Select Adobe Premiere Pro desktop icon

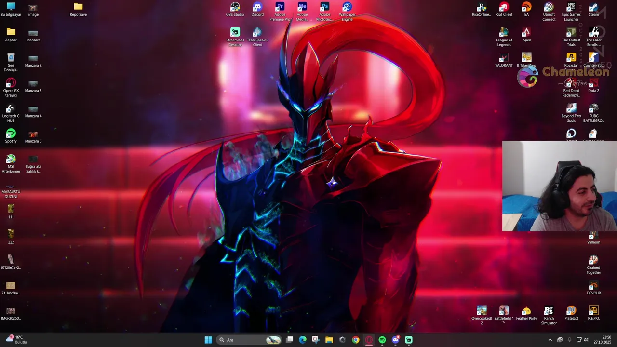280,12
